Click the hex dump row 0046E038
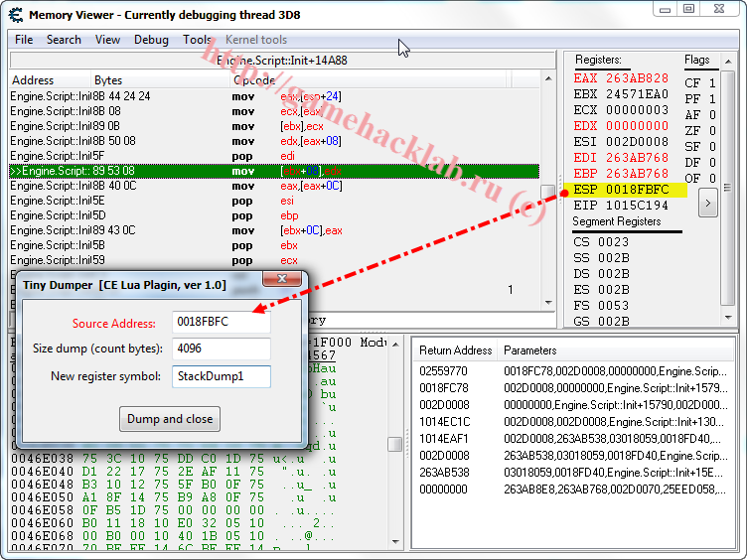747x560 pixels. pyautogui.click(x=174, y=459)
